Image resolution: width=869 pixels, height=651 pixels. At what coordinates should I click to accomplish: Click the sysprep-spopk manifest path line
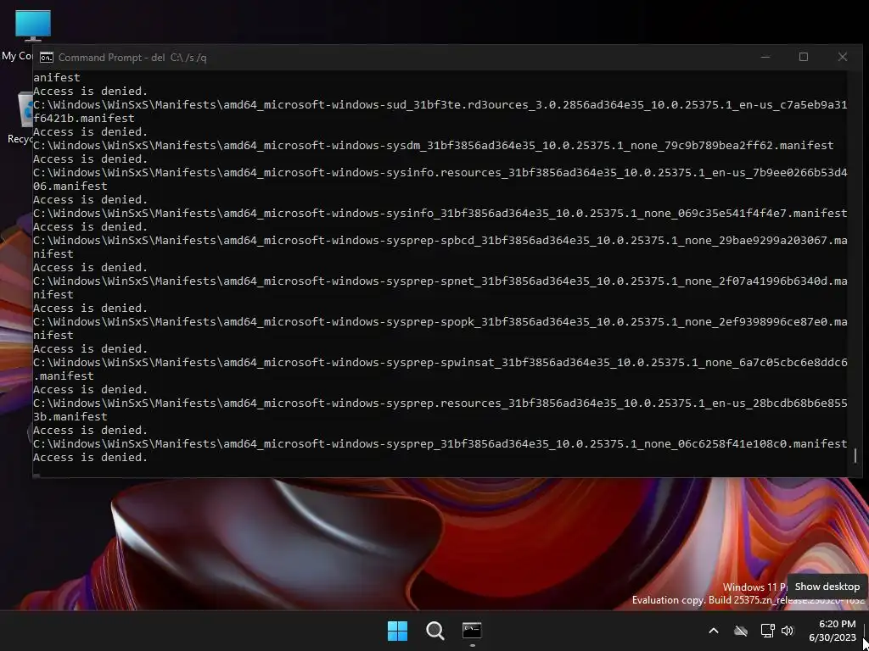(440, 328)
